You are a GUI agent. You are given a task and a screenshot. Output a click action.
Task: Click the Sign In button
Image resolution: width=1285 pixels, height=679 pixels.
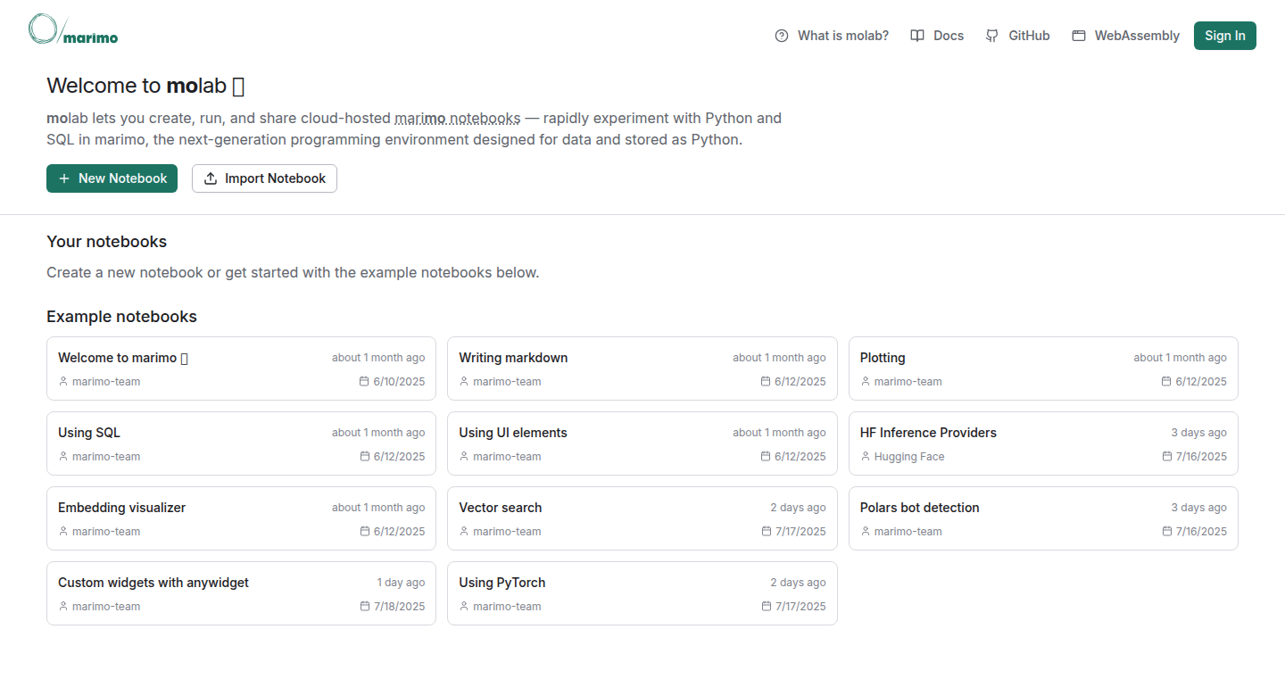pyautogui.click(x=1225, y=36)
